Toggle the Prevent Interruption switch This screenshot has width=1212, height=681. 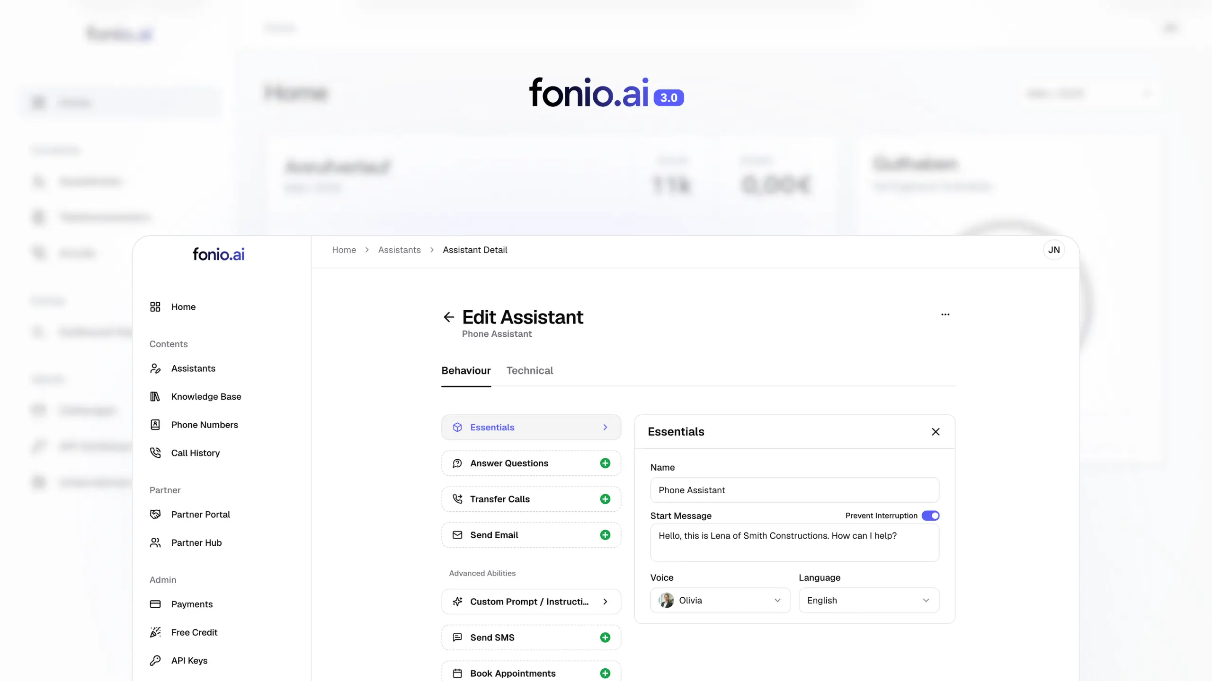(x=930, y=516)
